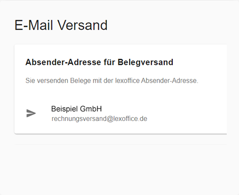
Task: Click the word lexoffice in the description
Action: 128,80
